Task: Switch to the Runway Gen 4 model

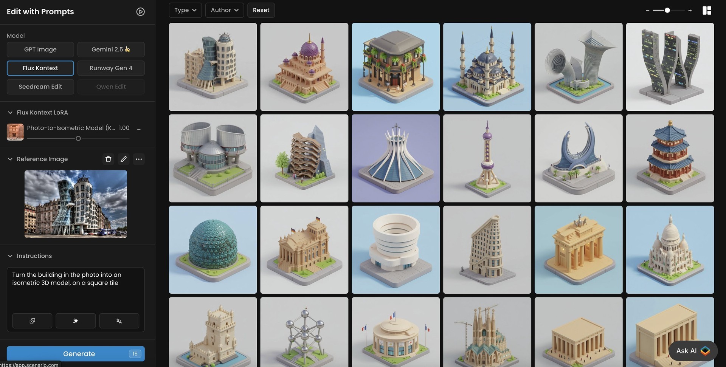Action: [x=111, y=68]
